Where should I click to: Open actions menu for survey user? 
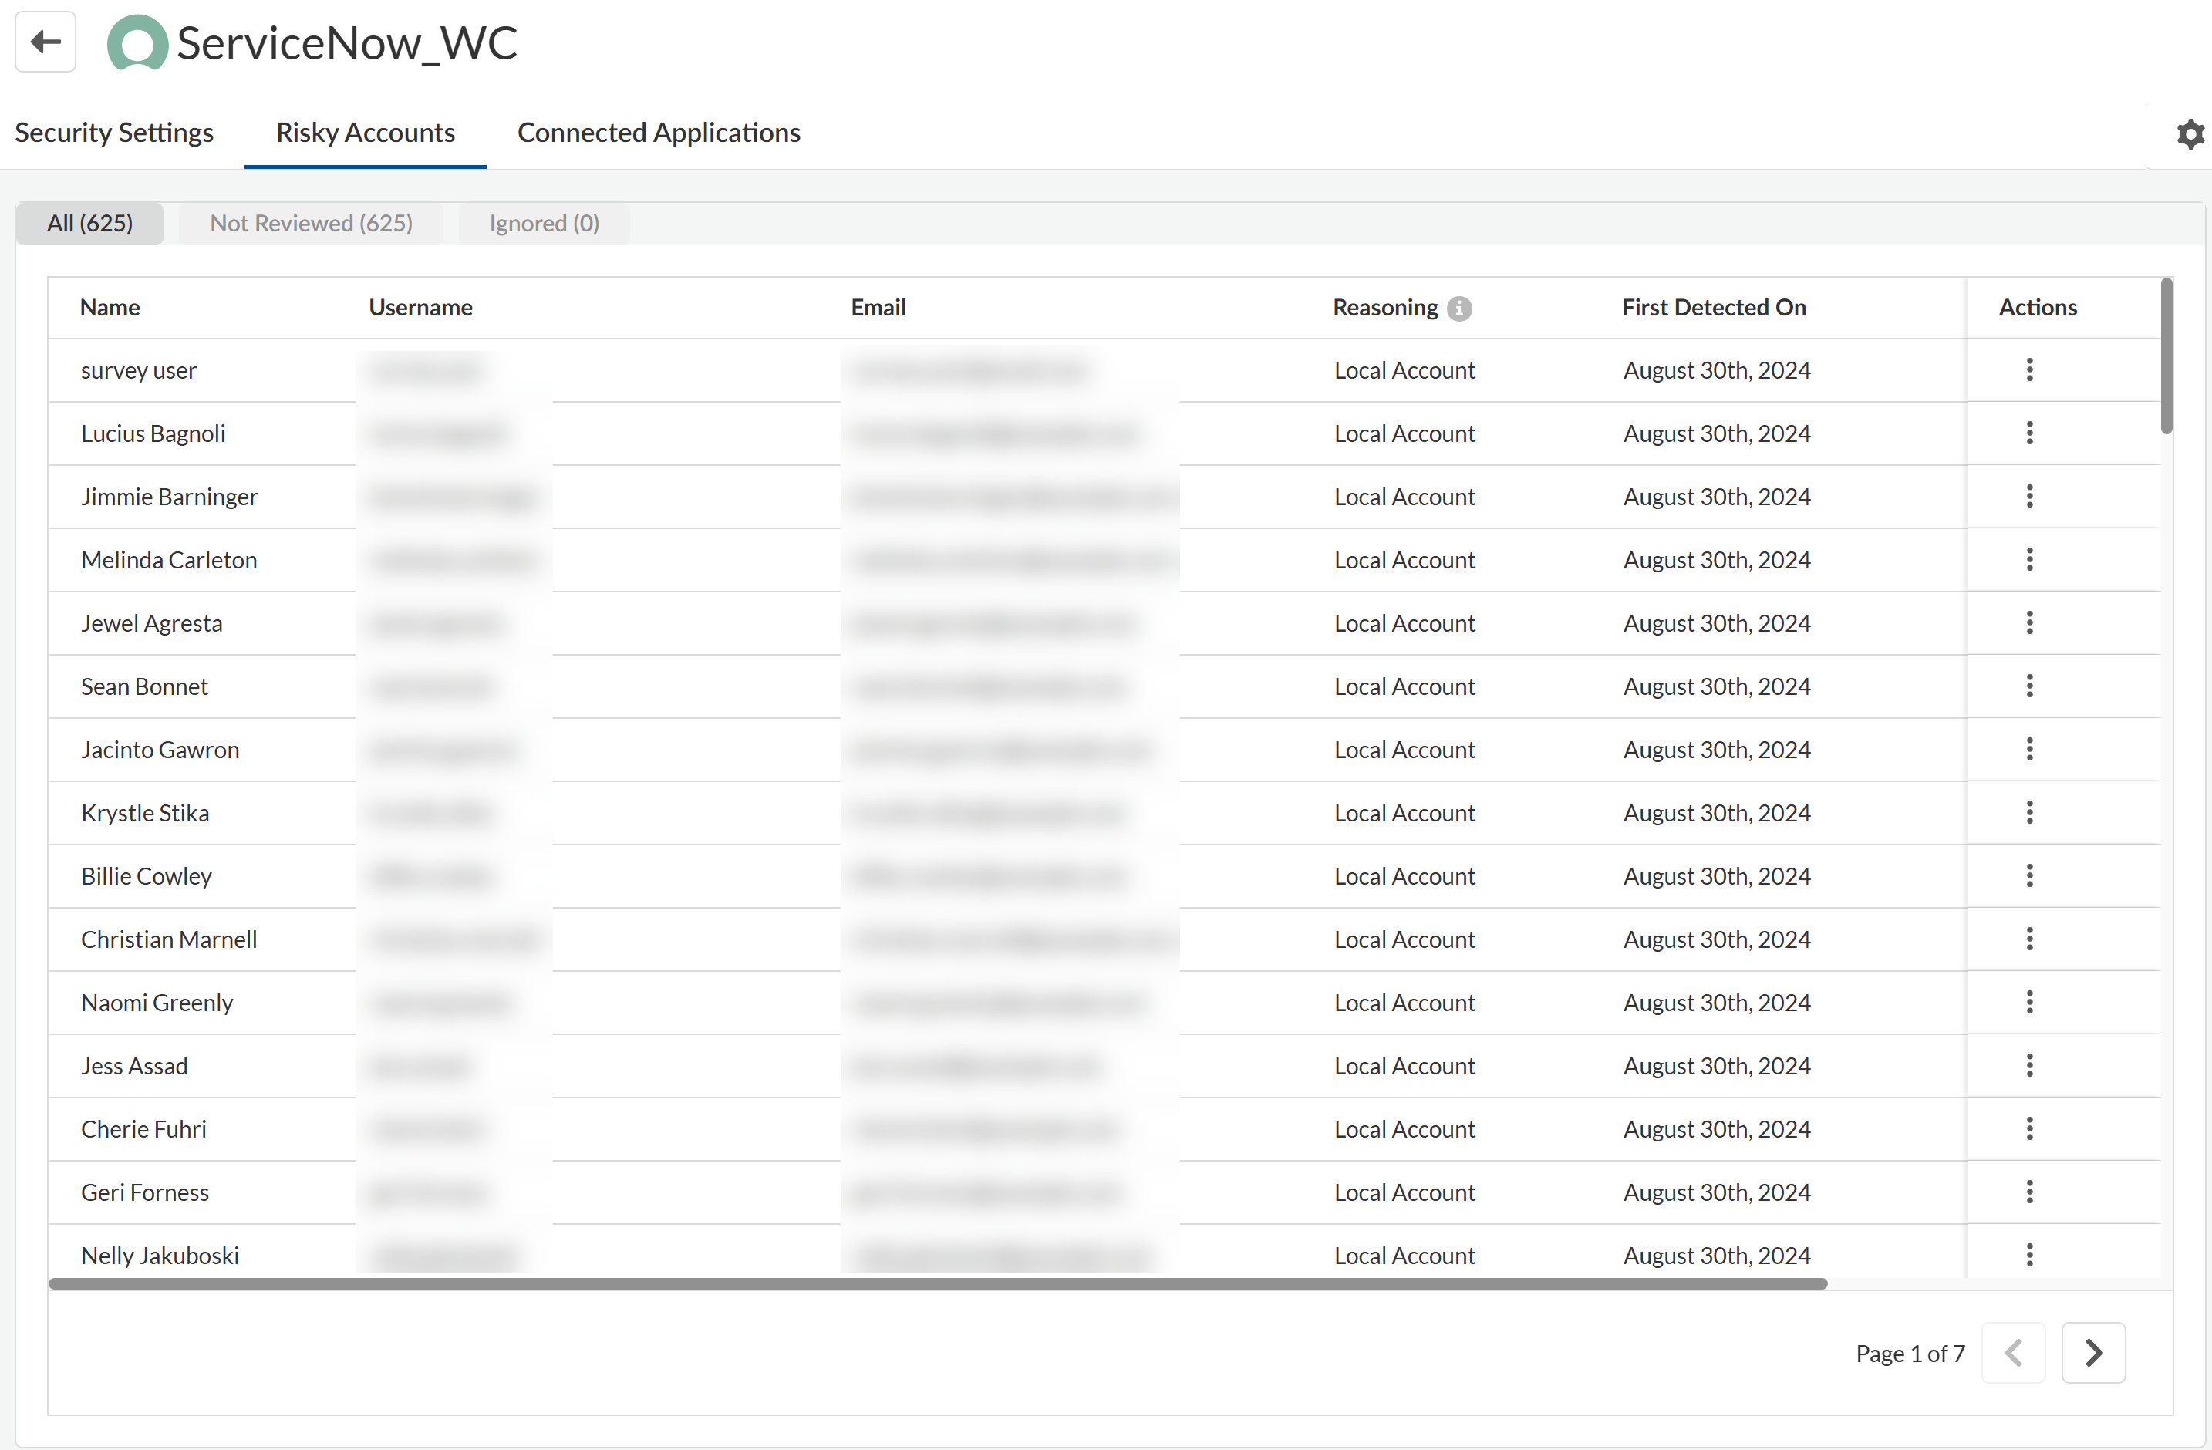pyautogui.click(x=2029, y=370)
